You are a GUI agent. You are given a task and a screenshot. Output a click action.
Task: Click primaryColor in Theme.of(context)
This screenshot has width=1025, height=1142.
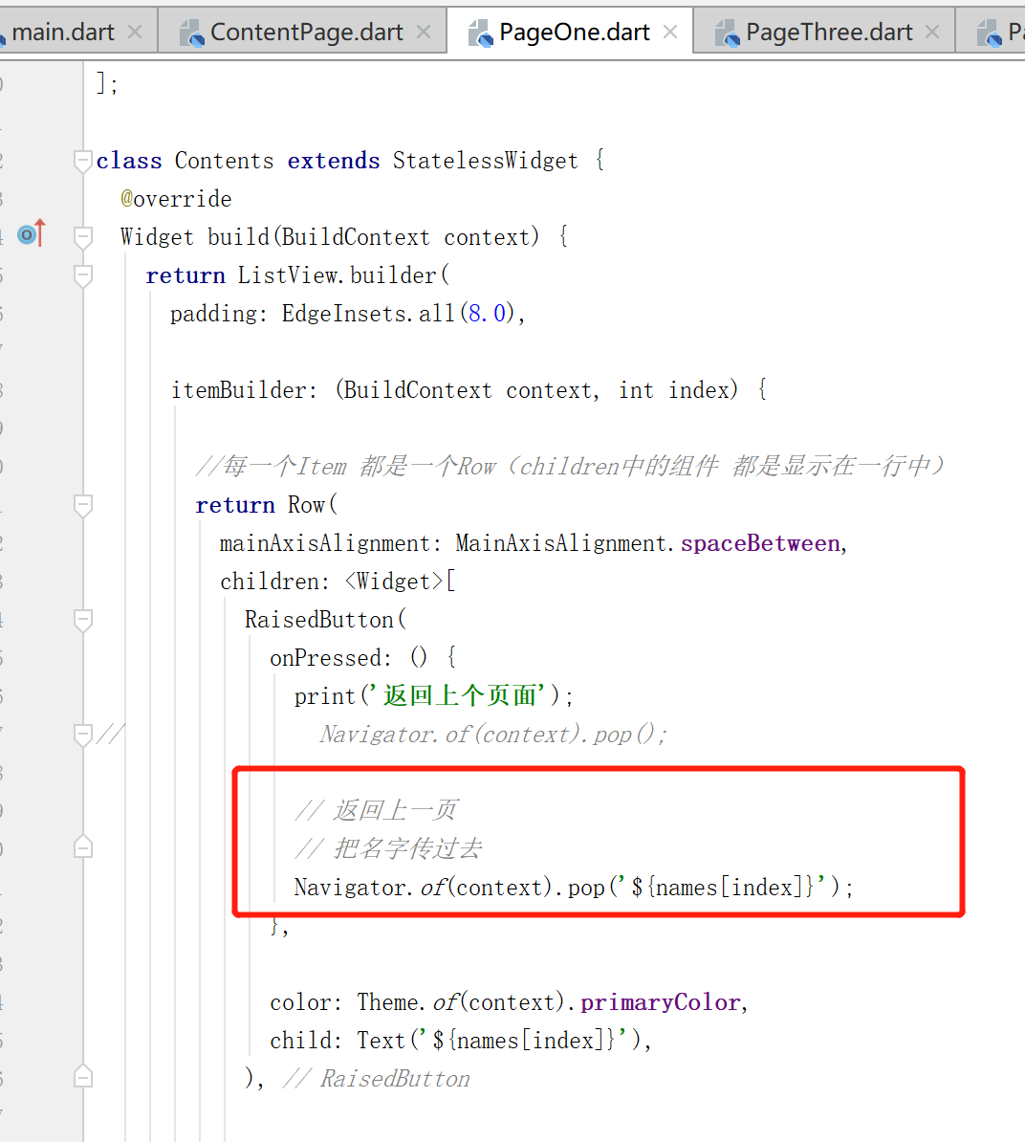coord(661,1003)
